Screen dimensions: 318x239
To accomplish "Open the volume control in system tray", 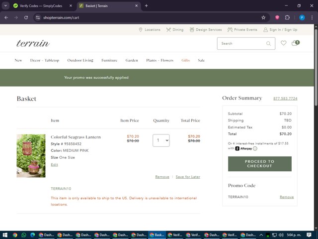I will (x=281, y=235).
